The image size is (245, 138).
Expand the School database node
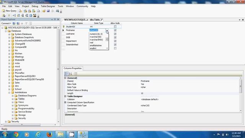click(x=9, y=89)
